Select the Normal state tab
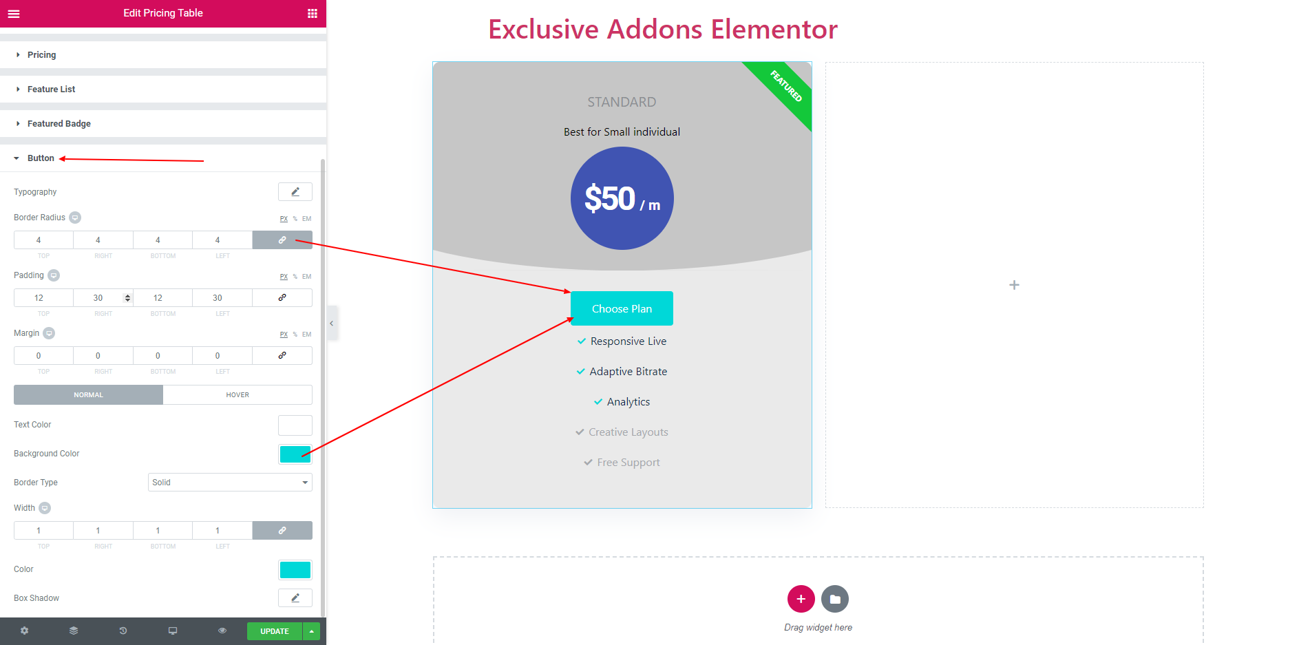 pyautogui.click(x=88, y=394)
